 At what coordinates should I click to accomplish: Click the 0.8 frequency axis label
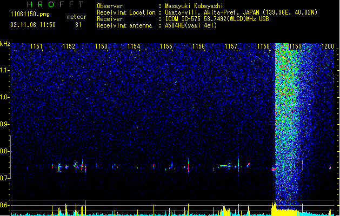(x=5, y=151)
